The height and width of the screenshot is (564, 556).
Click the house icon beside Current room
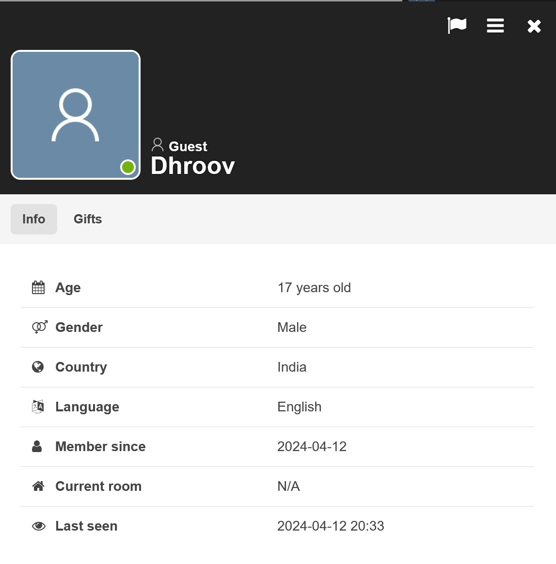click(38, 486)
